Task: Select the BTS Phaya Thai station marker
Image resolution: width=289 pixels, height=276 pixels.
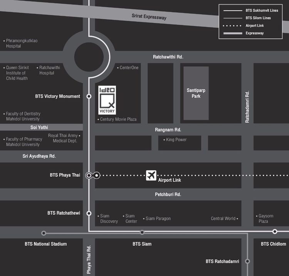Action: (89, 176)
